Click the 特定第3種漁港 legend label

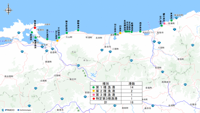[107, 99]
